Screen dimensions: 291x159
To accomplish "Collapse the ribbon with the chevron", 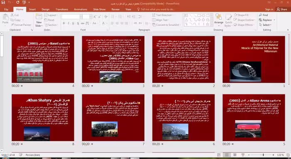I will (288, 30).
